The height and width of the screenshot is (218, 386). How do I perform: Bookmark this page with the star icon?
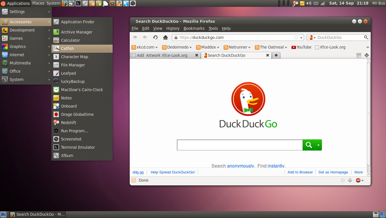[x=296, y=37]
